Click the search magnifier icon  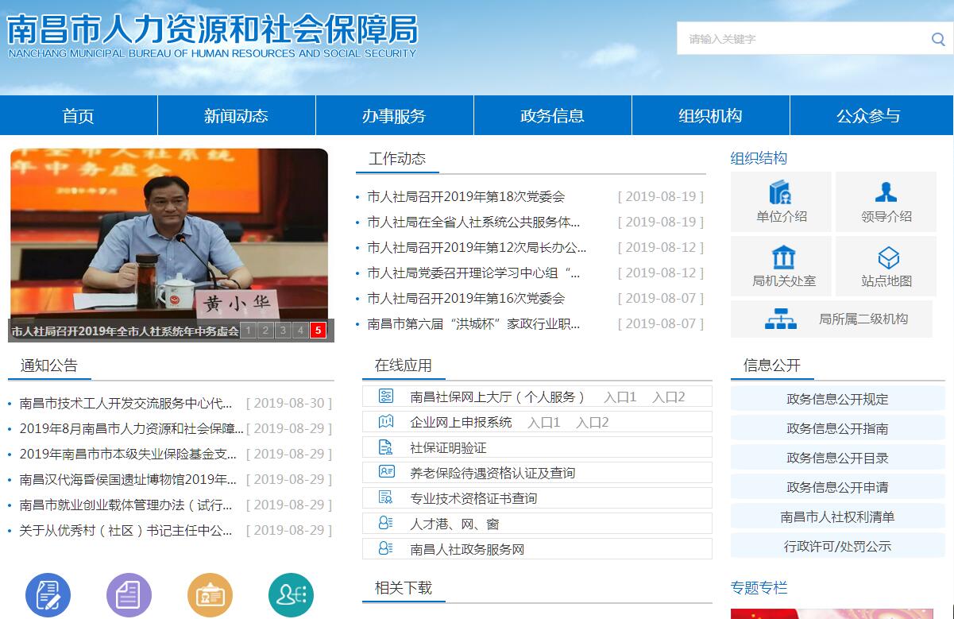937,39
